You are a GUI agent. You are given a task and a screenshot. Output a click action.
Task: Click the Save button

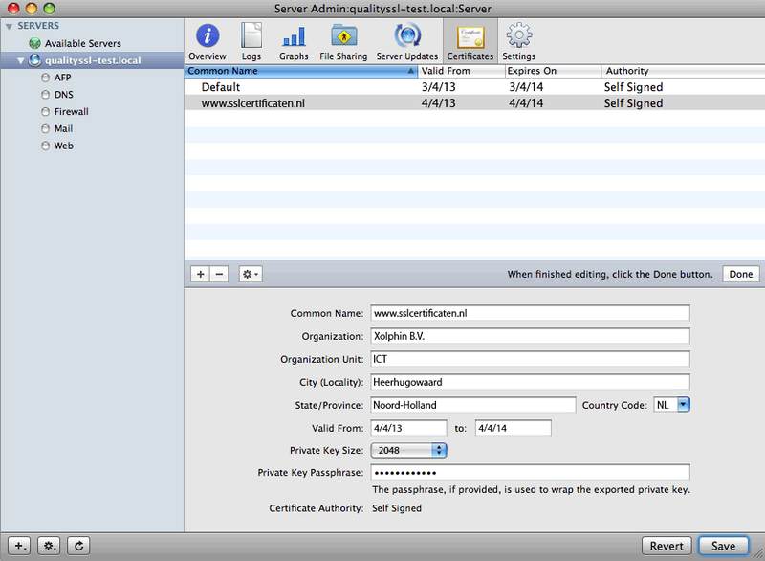(723, 546)
